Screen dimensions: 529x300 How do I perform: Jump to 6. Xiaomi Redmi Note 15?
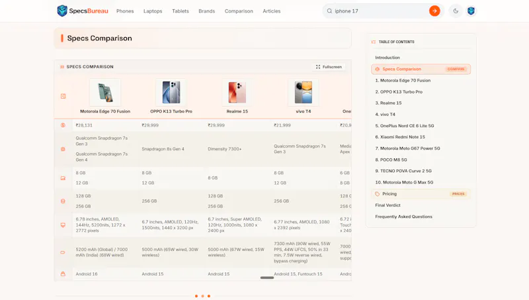coord(400,137)
